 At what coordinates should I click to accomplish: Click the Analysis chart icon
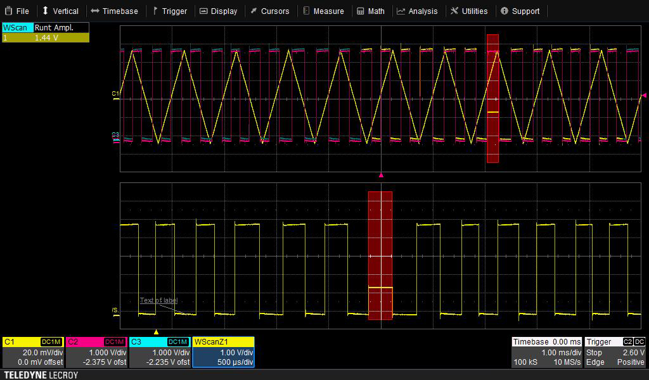[401, 11]
